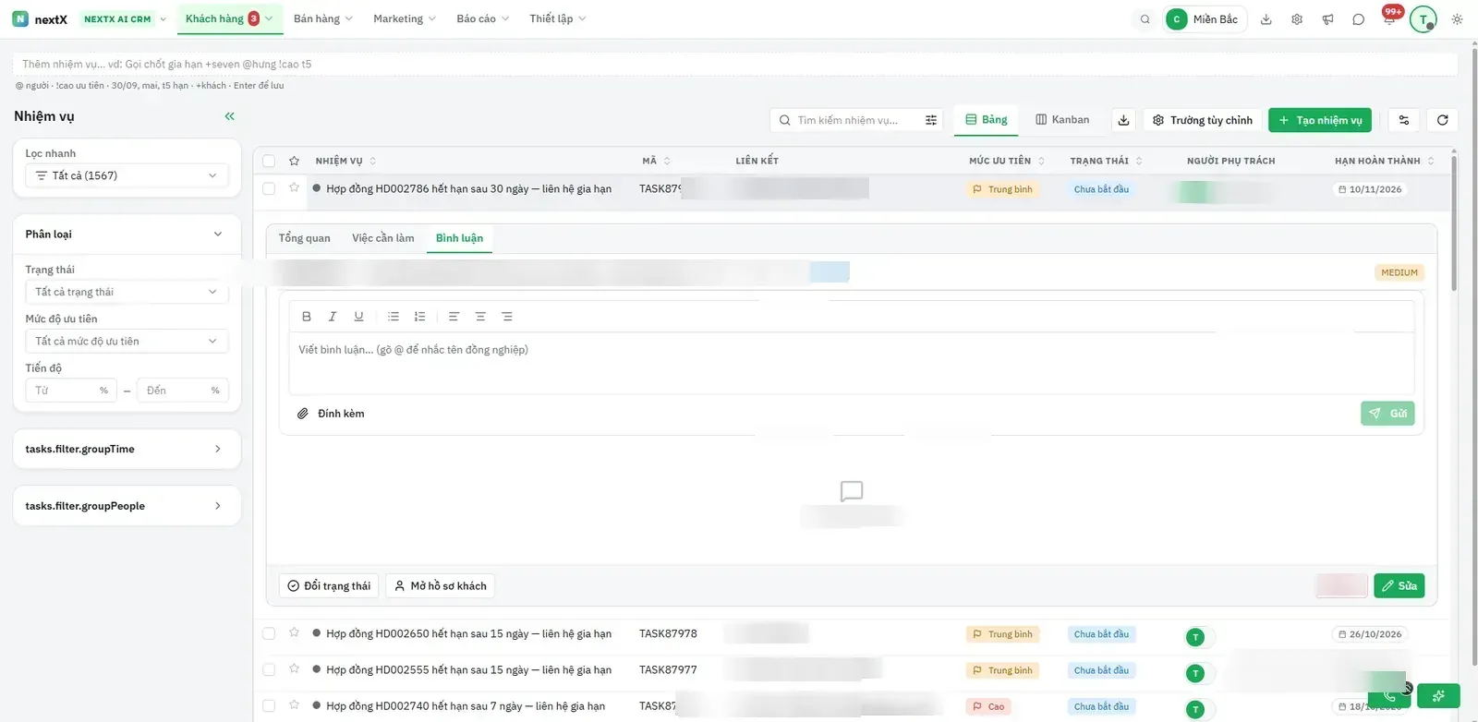Open the column settings sliders icon
This screenshot has width=1478, height=722.
pos(1404,120)
